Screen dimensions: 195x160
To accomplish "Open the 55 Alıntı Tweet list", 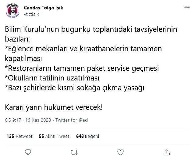I will pos(54,136).
